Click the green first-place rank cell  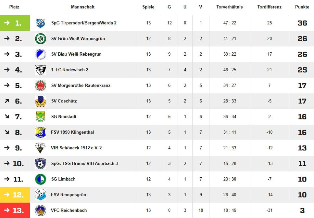coord(15,23)
